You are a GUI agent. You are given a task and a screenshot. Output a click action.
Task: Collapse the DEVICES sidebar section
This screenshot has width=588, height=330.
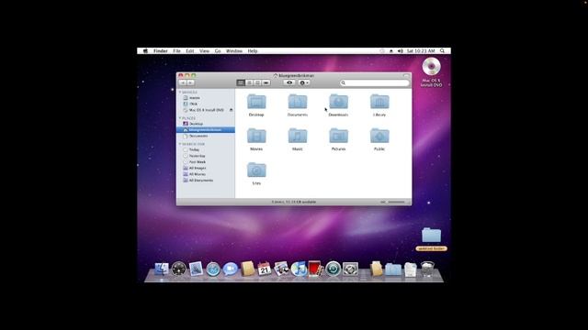tap(180, 93)
